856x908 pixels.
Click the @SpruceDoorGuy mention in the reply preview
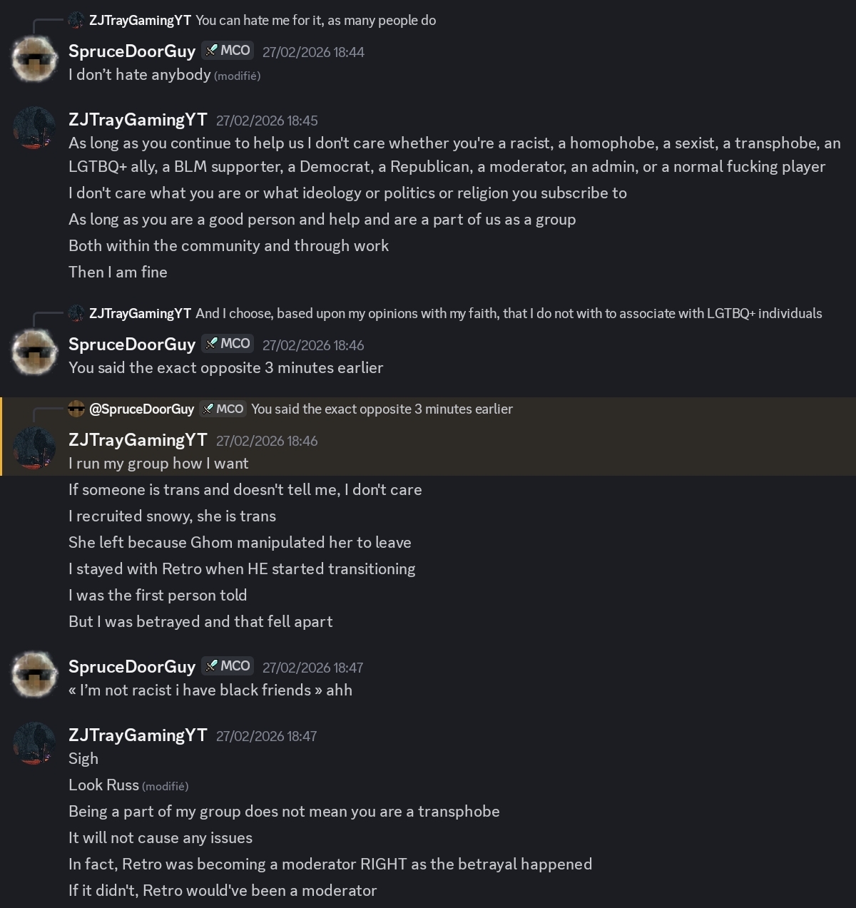[141, 409]
